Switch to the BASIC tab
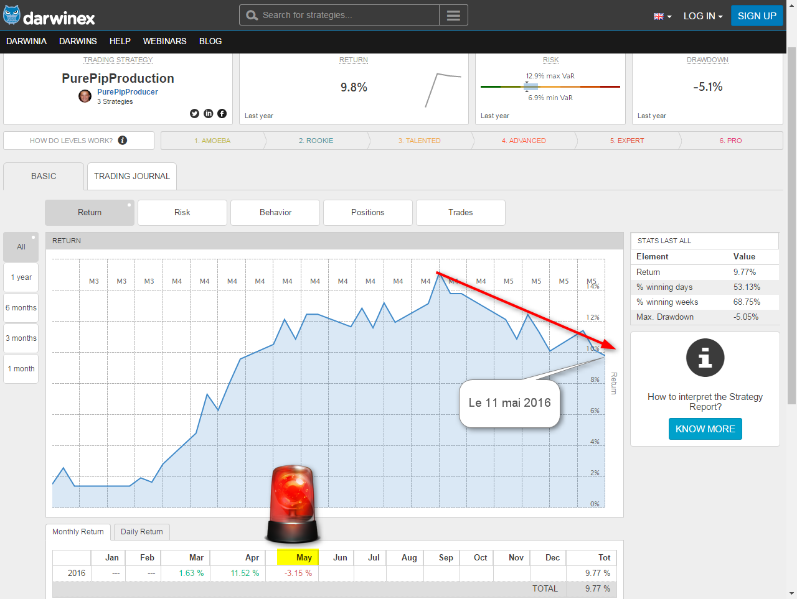This screenshot has width=797, height=599. coord(44,177)
